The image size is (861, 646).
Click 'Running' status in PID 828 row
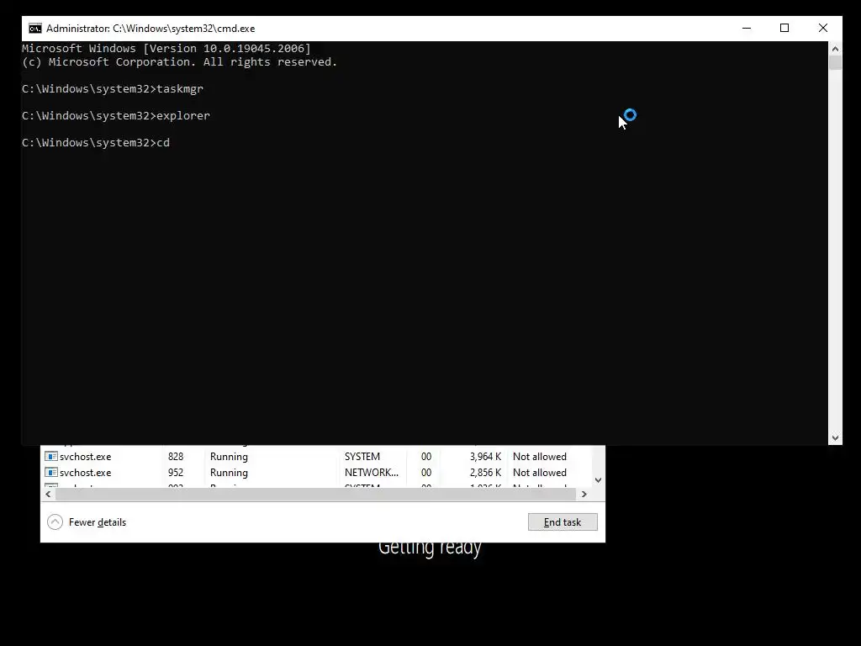pyautogui.click(x=229, y=457)
